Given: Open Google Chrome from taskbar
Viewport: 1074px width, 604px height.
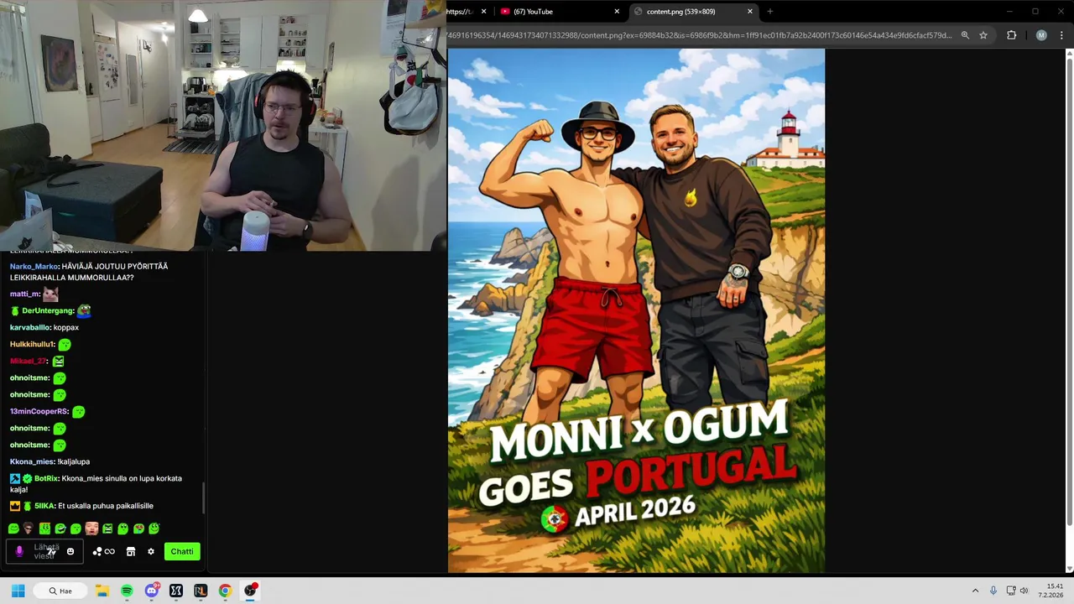Looking at the screenshot, I should 225,591.
